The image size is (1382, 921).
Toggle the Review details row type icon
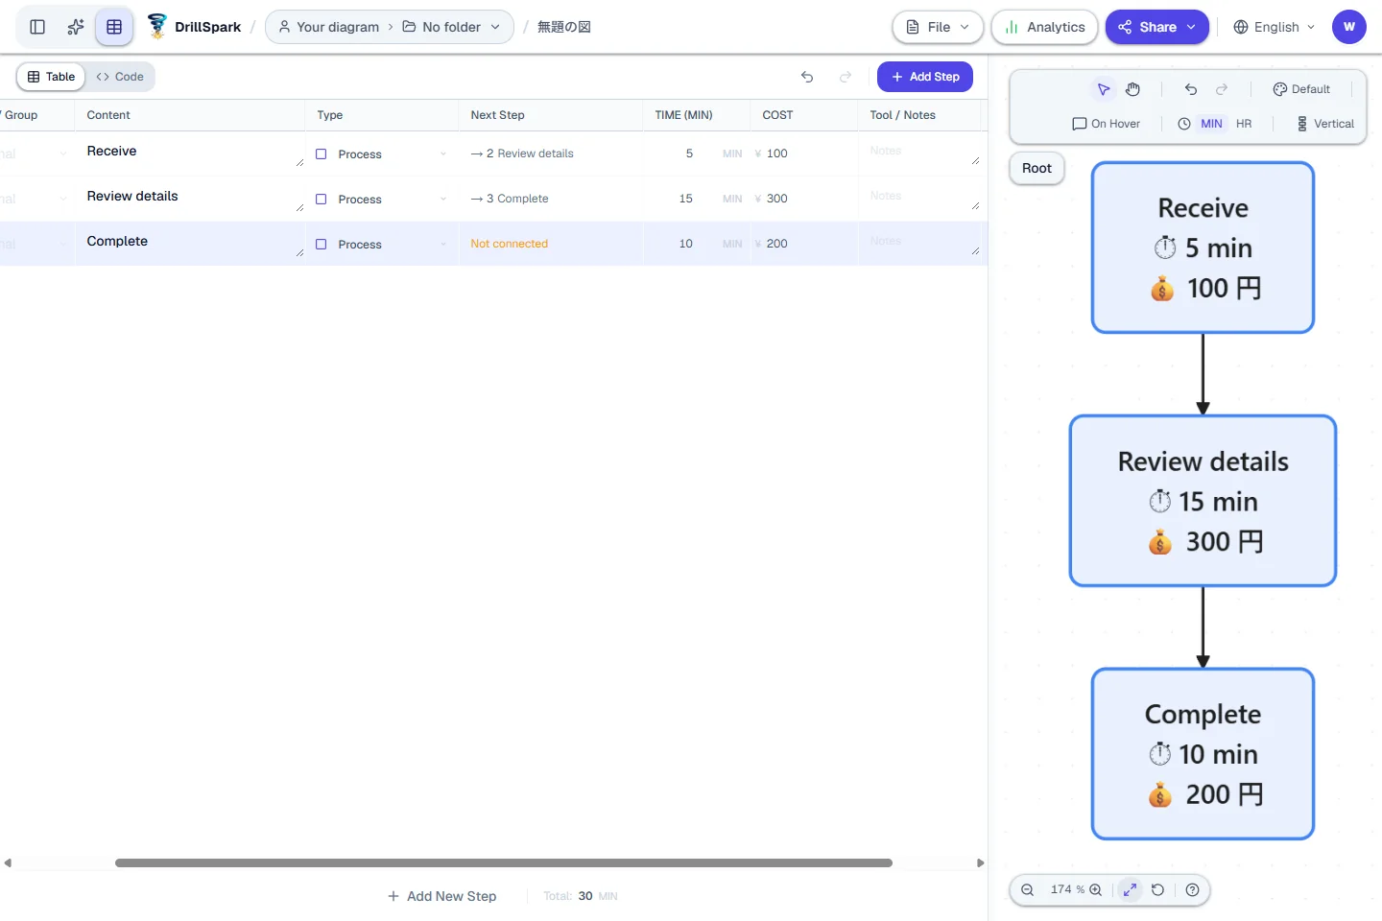click(322, 200)
